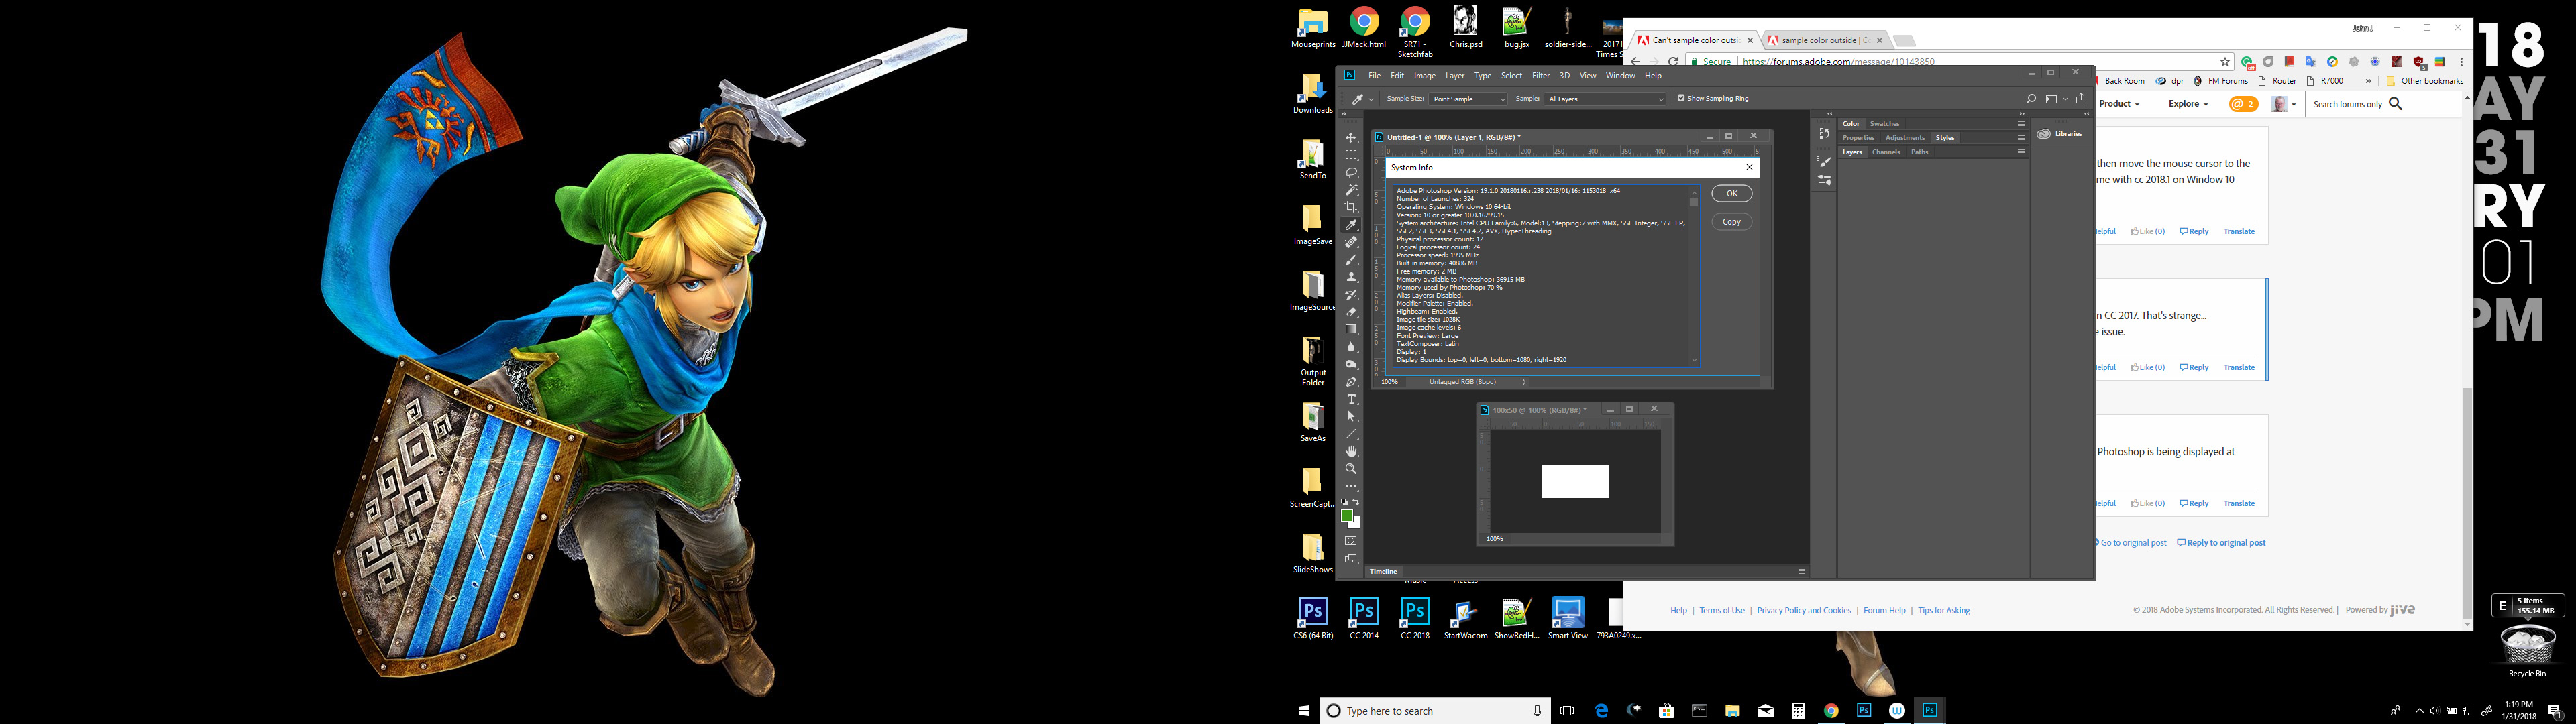Viewport: 2576px width, 724px height.
Task: Open the Explore dropdown on Adobe forums
Action: point(2188,104)
